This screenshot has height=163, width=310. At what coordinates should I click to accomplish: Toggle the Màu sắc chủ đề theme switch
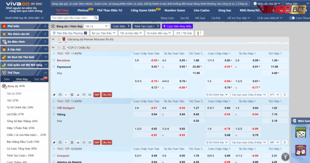pyautogui.click(x=255, y=4)
